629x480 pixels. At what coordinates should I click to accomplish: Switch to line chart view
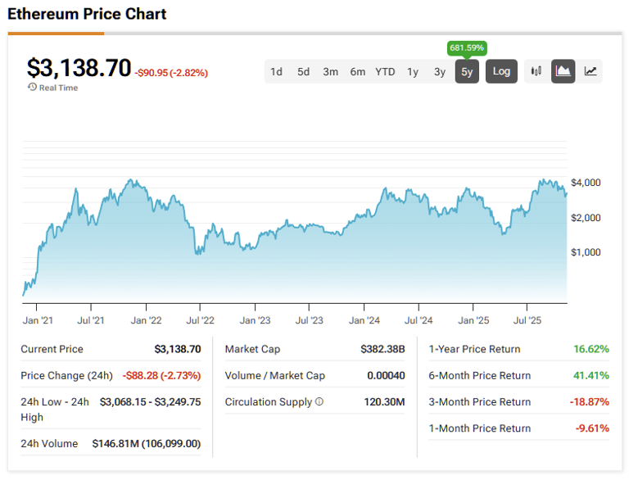[590, 71]
